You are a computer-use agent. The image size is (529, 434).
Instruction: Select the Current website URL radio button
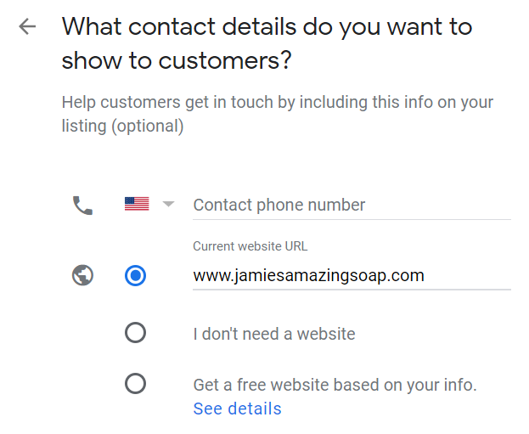coord(135,275)
